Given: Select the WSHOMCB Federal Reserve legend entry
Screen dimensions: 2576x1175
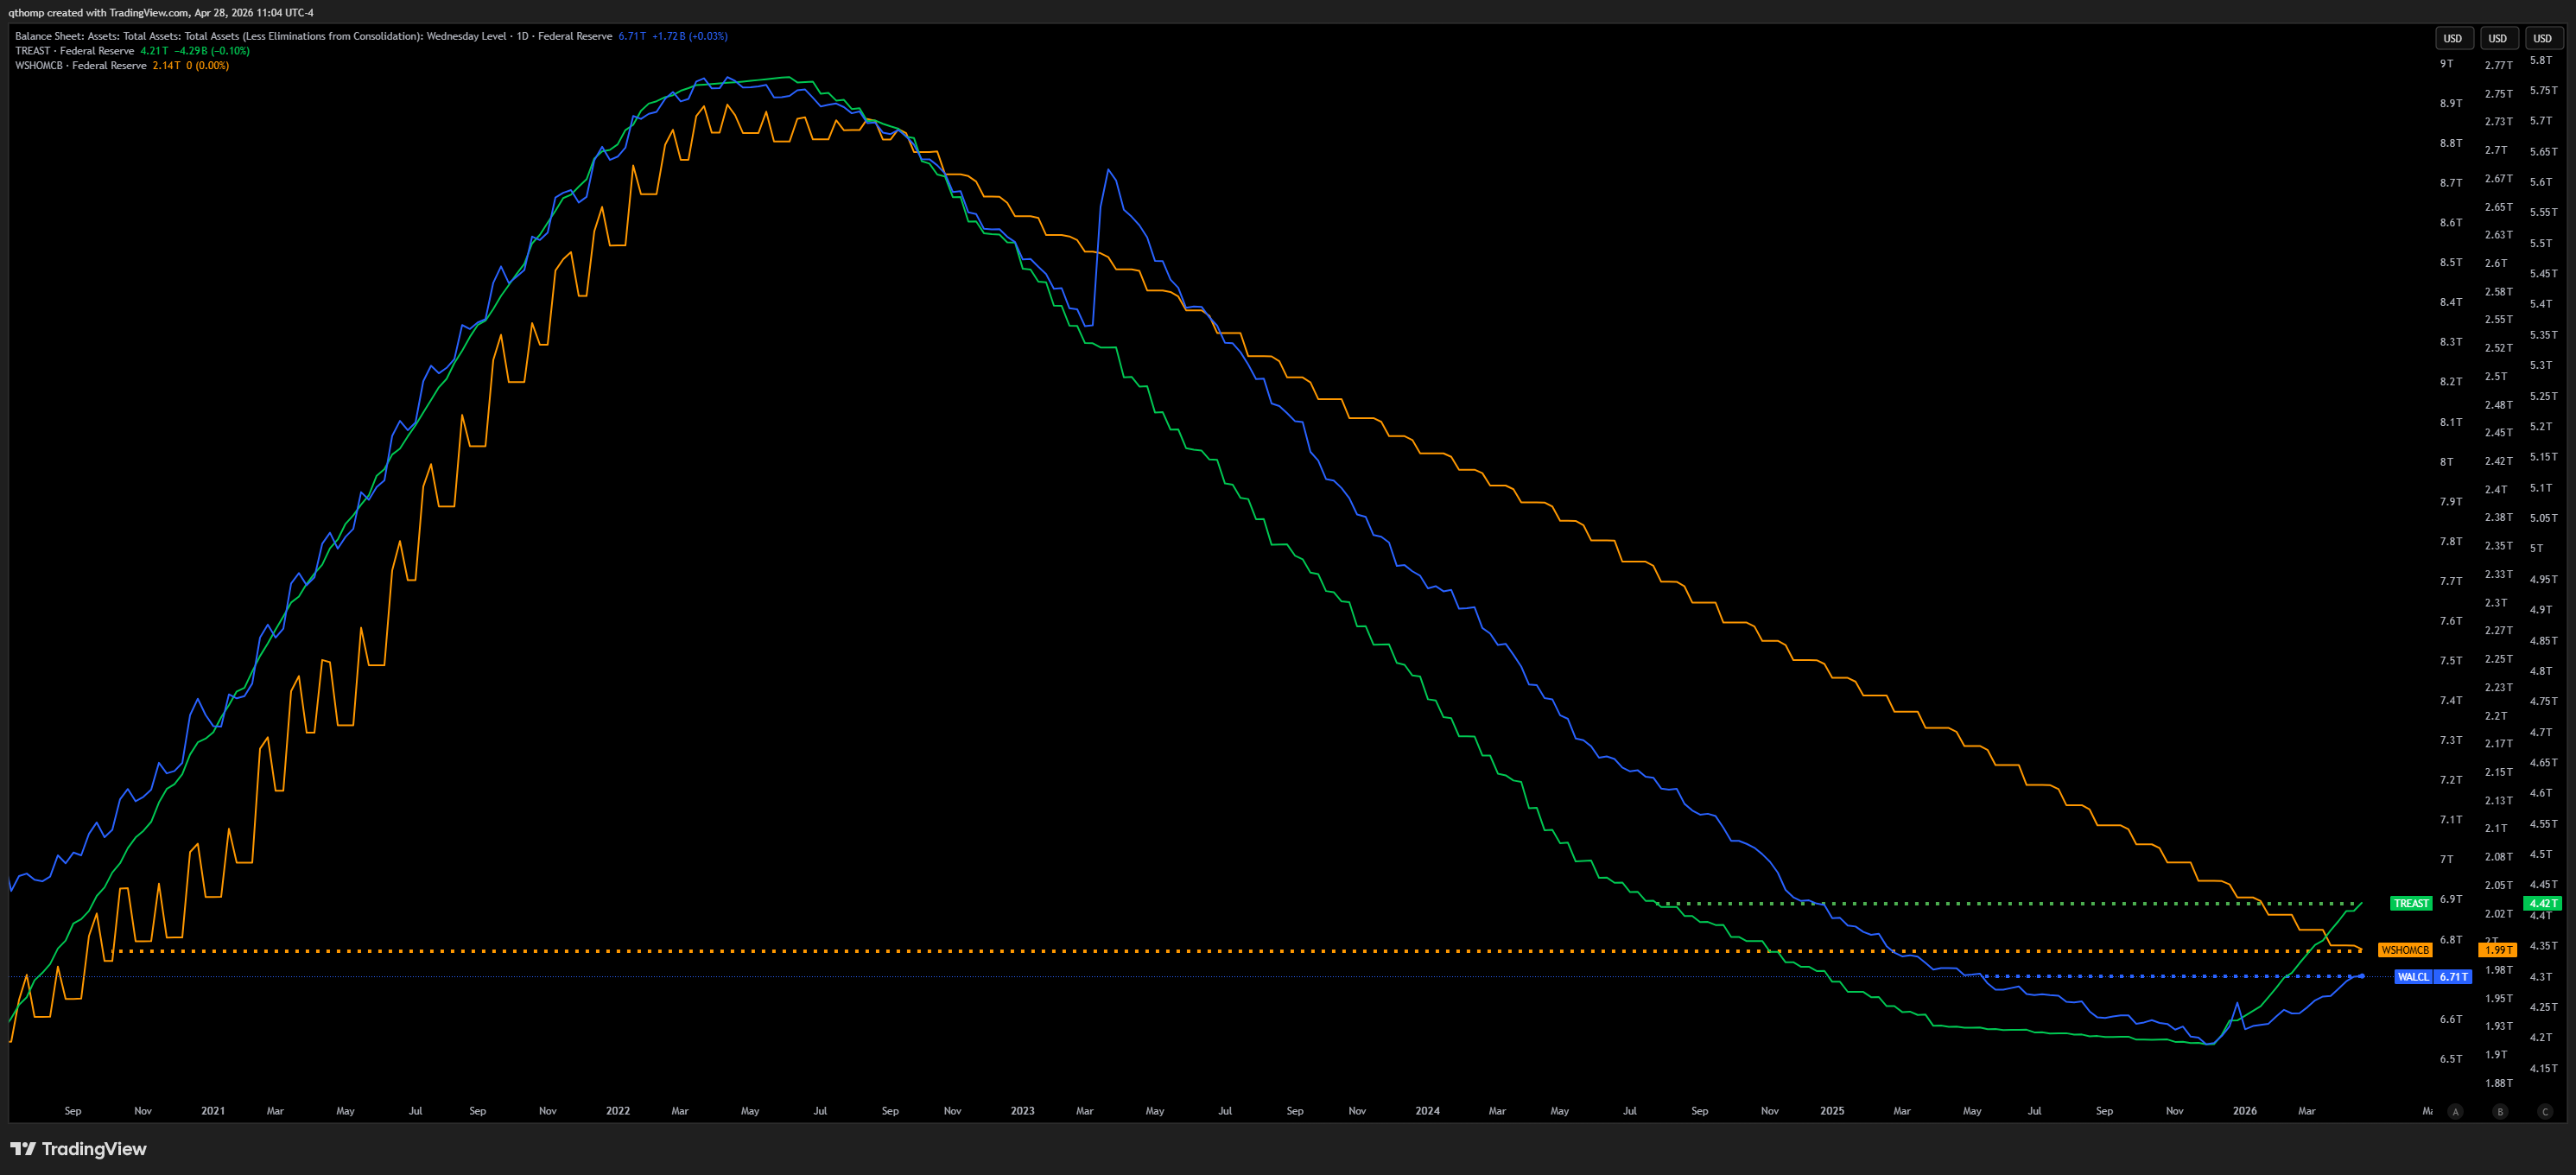Looking at the screenshot, I should pos(81,66).
